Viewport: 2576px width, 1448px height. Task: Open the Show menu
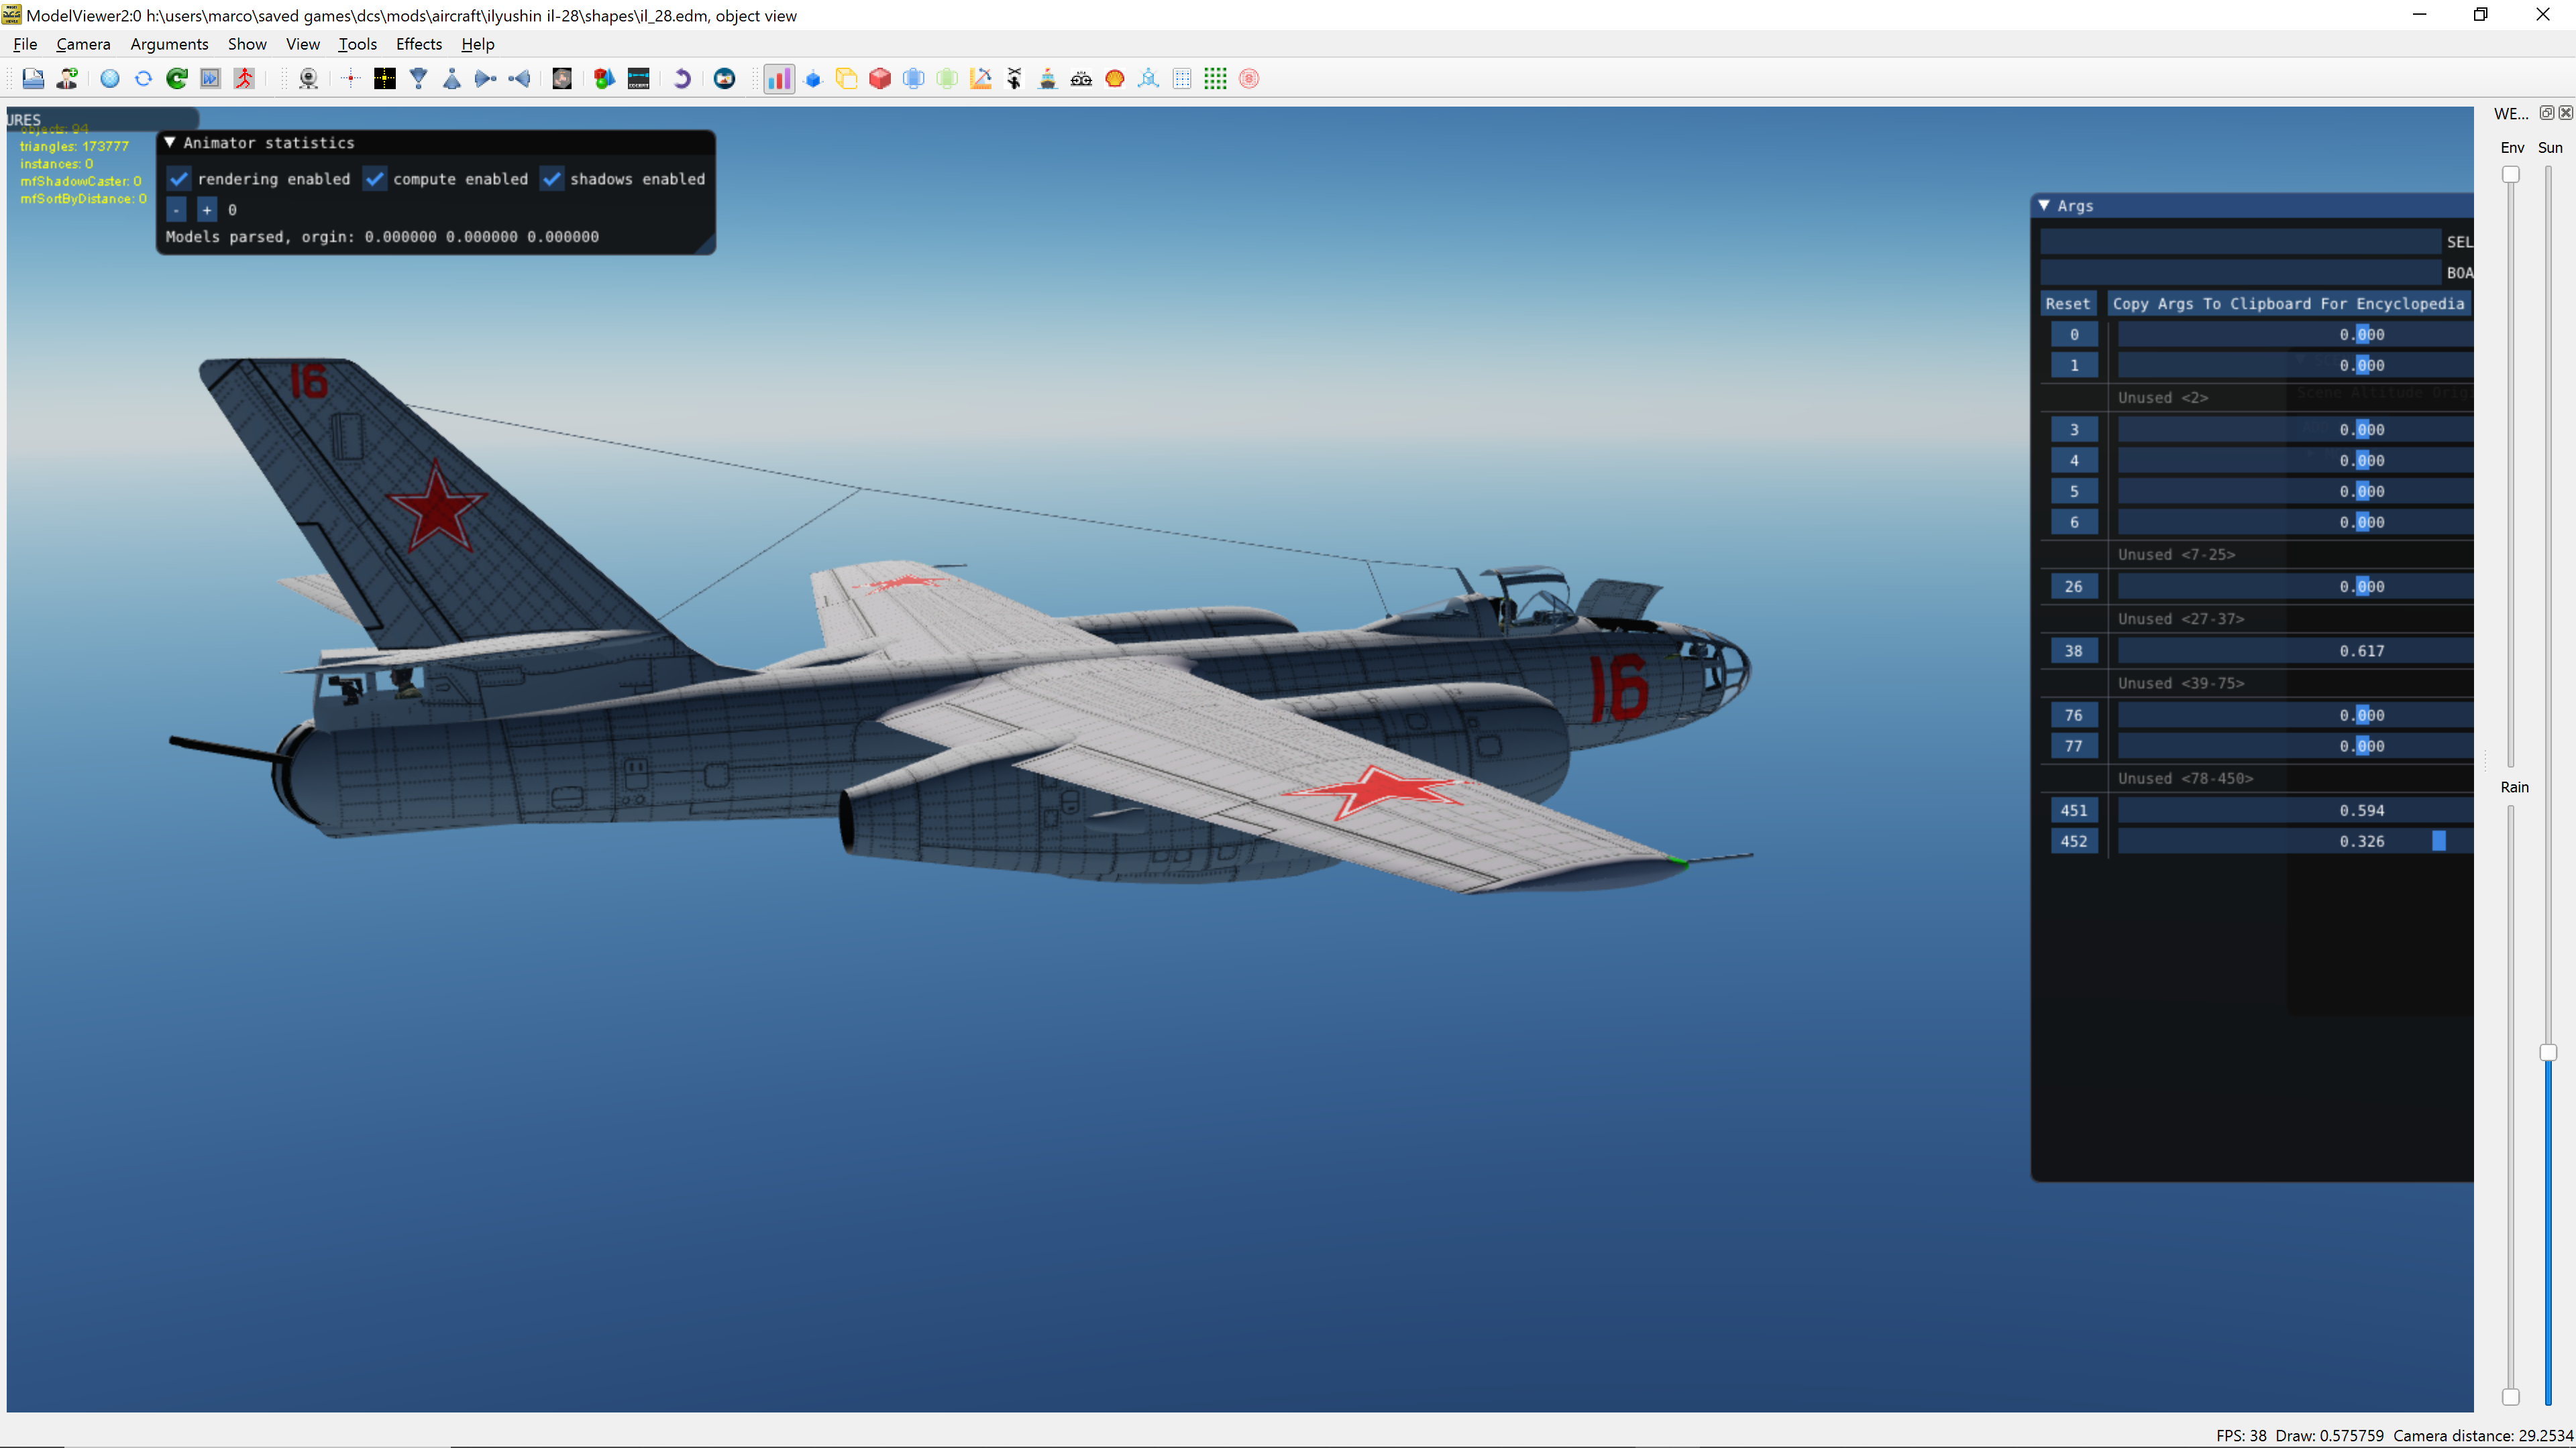click(x=247, y=44)
